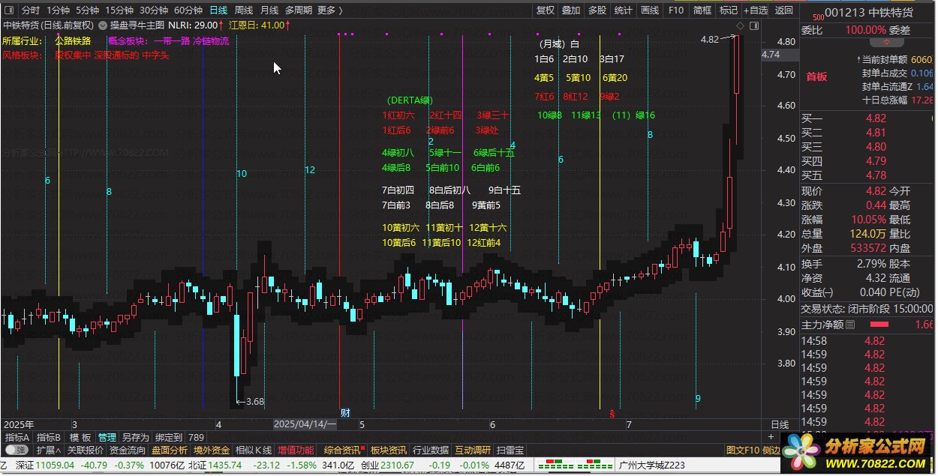Switch to 月线 monthly chart
Image resolution: width=938 pixels, height=476 pixels.
pos(269,10)
